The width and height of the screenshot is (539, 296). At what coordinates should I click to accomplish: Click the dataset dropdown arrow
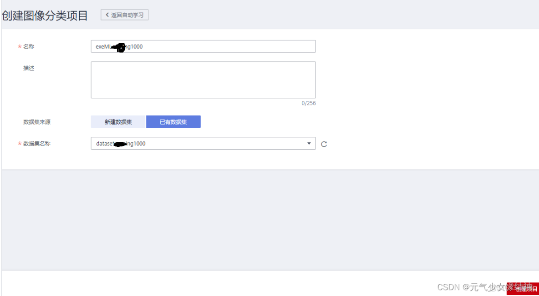click(x=309, y=144)
